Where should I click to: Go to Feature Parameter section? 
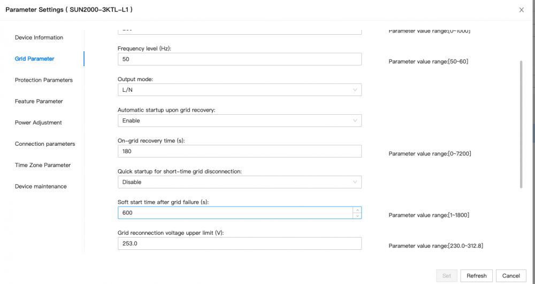click(x=39, y=101)
